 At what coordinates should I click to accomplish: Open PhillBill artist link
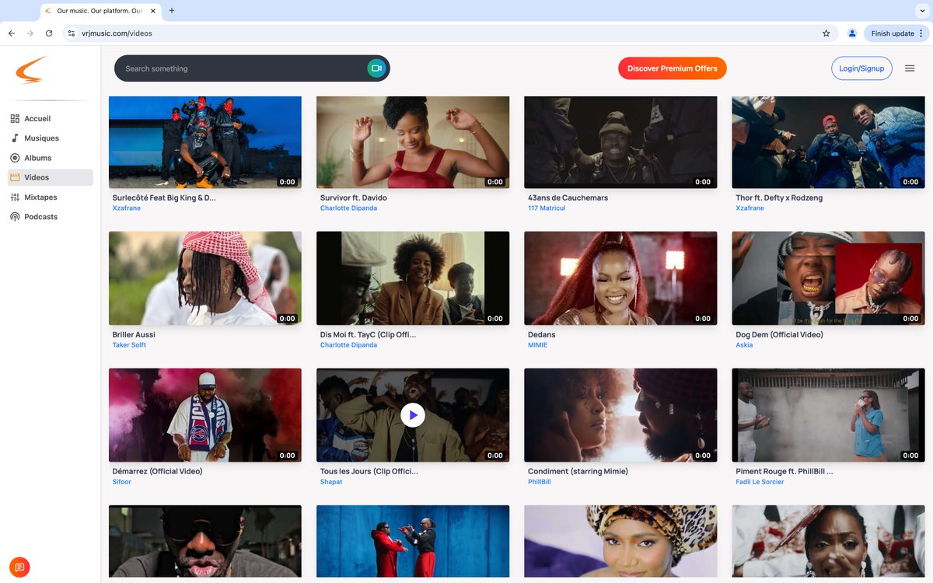click(x=540, y=482)
